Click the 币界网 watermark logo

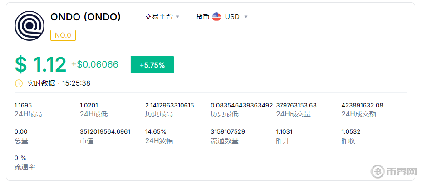(393, 172)
